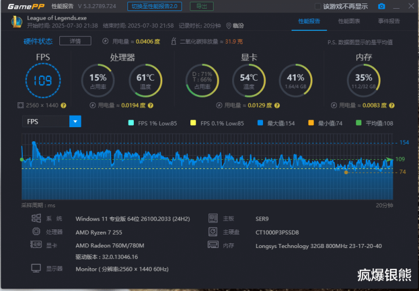Image resolution: width=419 pixels, height=291 pixels.
Task: Click the green start point marker on chart
Action: point(22,160)
